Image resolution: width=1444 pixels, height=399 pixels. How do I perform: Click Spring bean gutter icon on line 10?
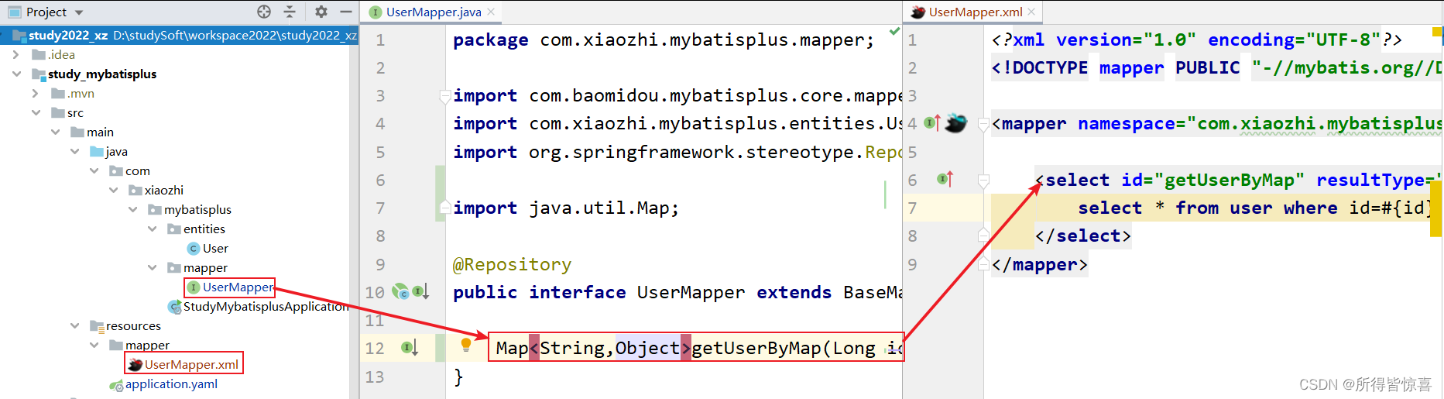[400, 292]
